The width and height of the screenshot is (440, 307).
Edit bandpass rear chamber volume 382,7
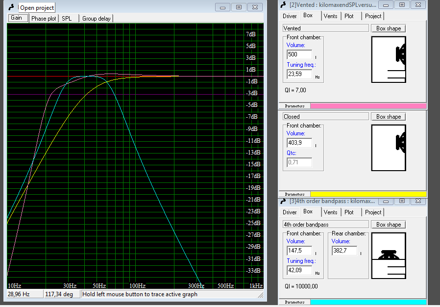344,251
